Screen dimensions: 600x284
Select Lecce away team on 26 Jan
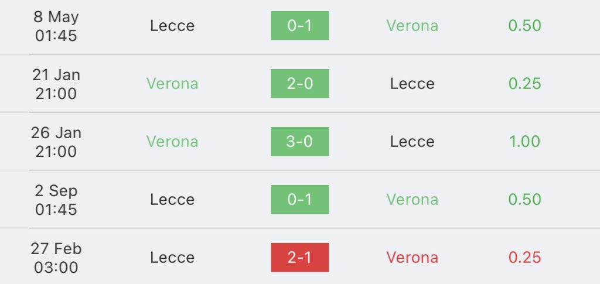[412, 142]
